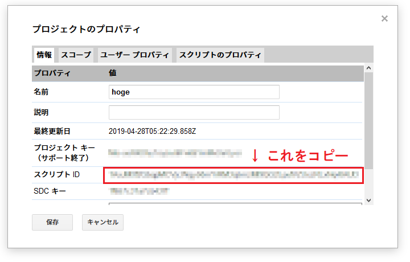Select the blurred スクリプト ID value
The image size is (410, 262).
pos(234,175)
